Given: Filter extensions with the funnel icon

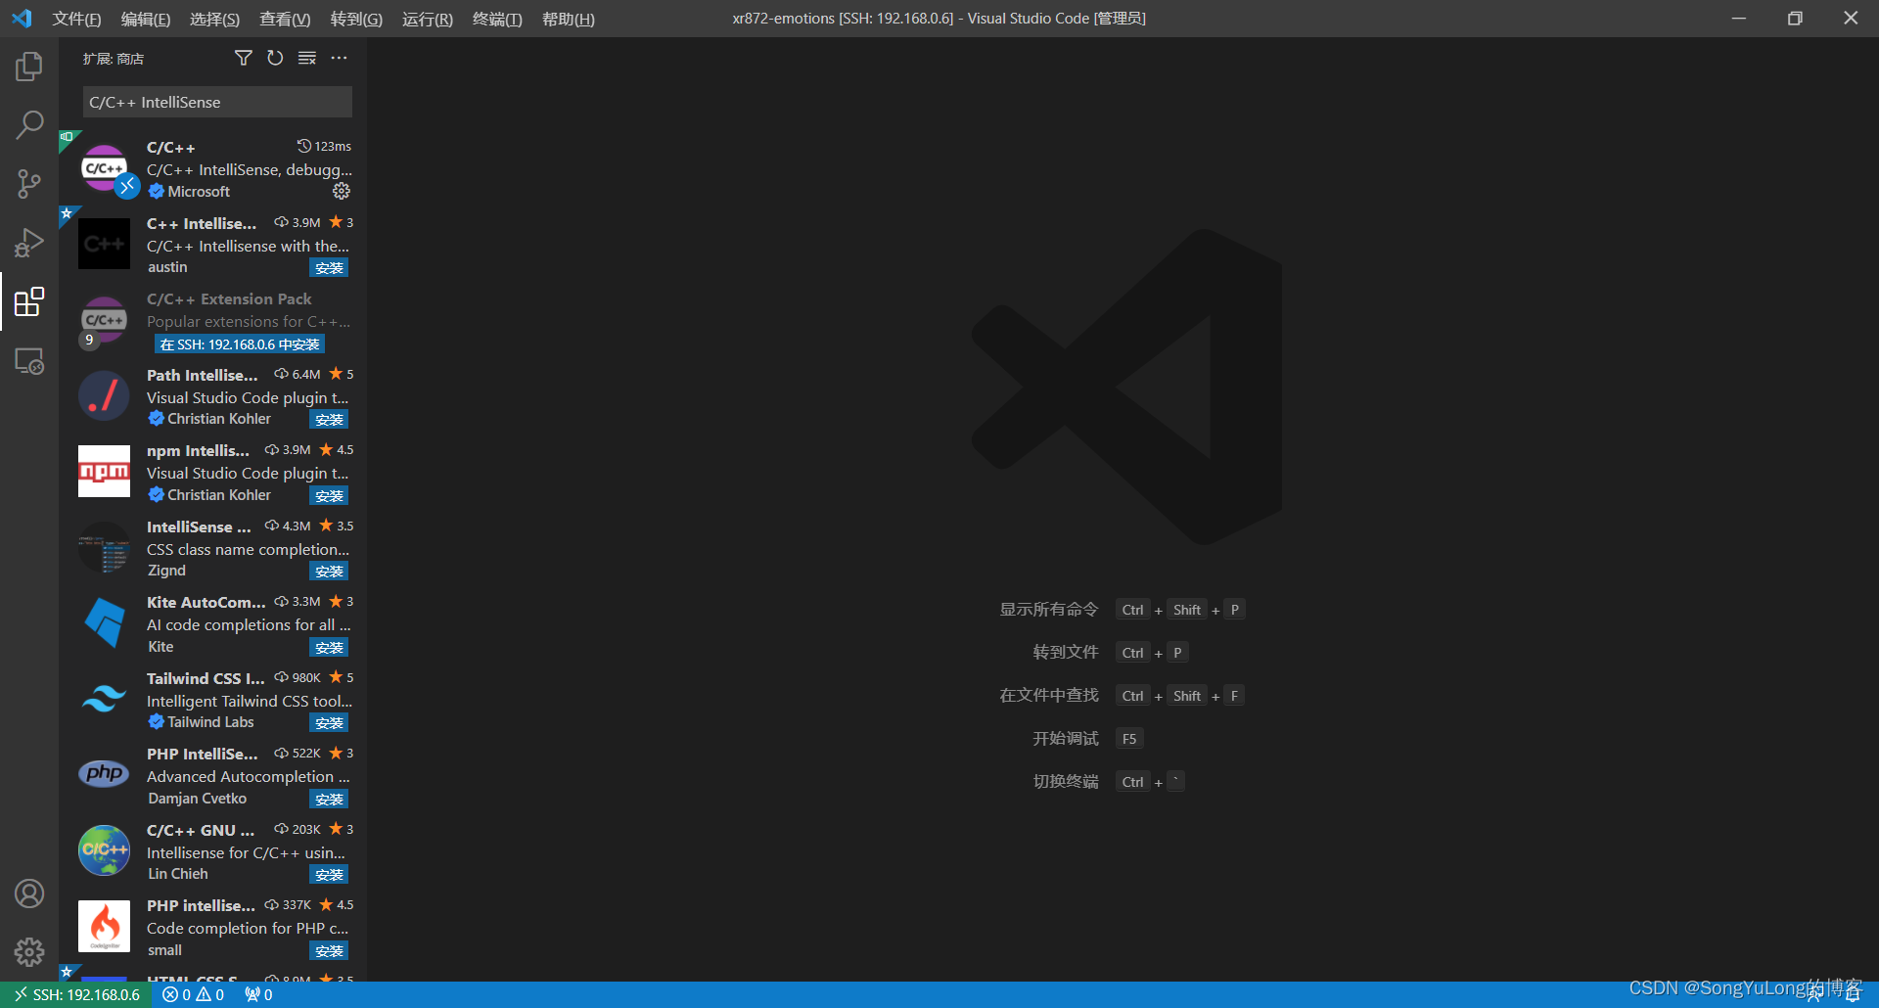Looking at the screenshot, I should (x=244, y=58).
